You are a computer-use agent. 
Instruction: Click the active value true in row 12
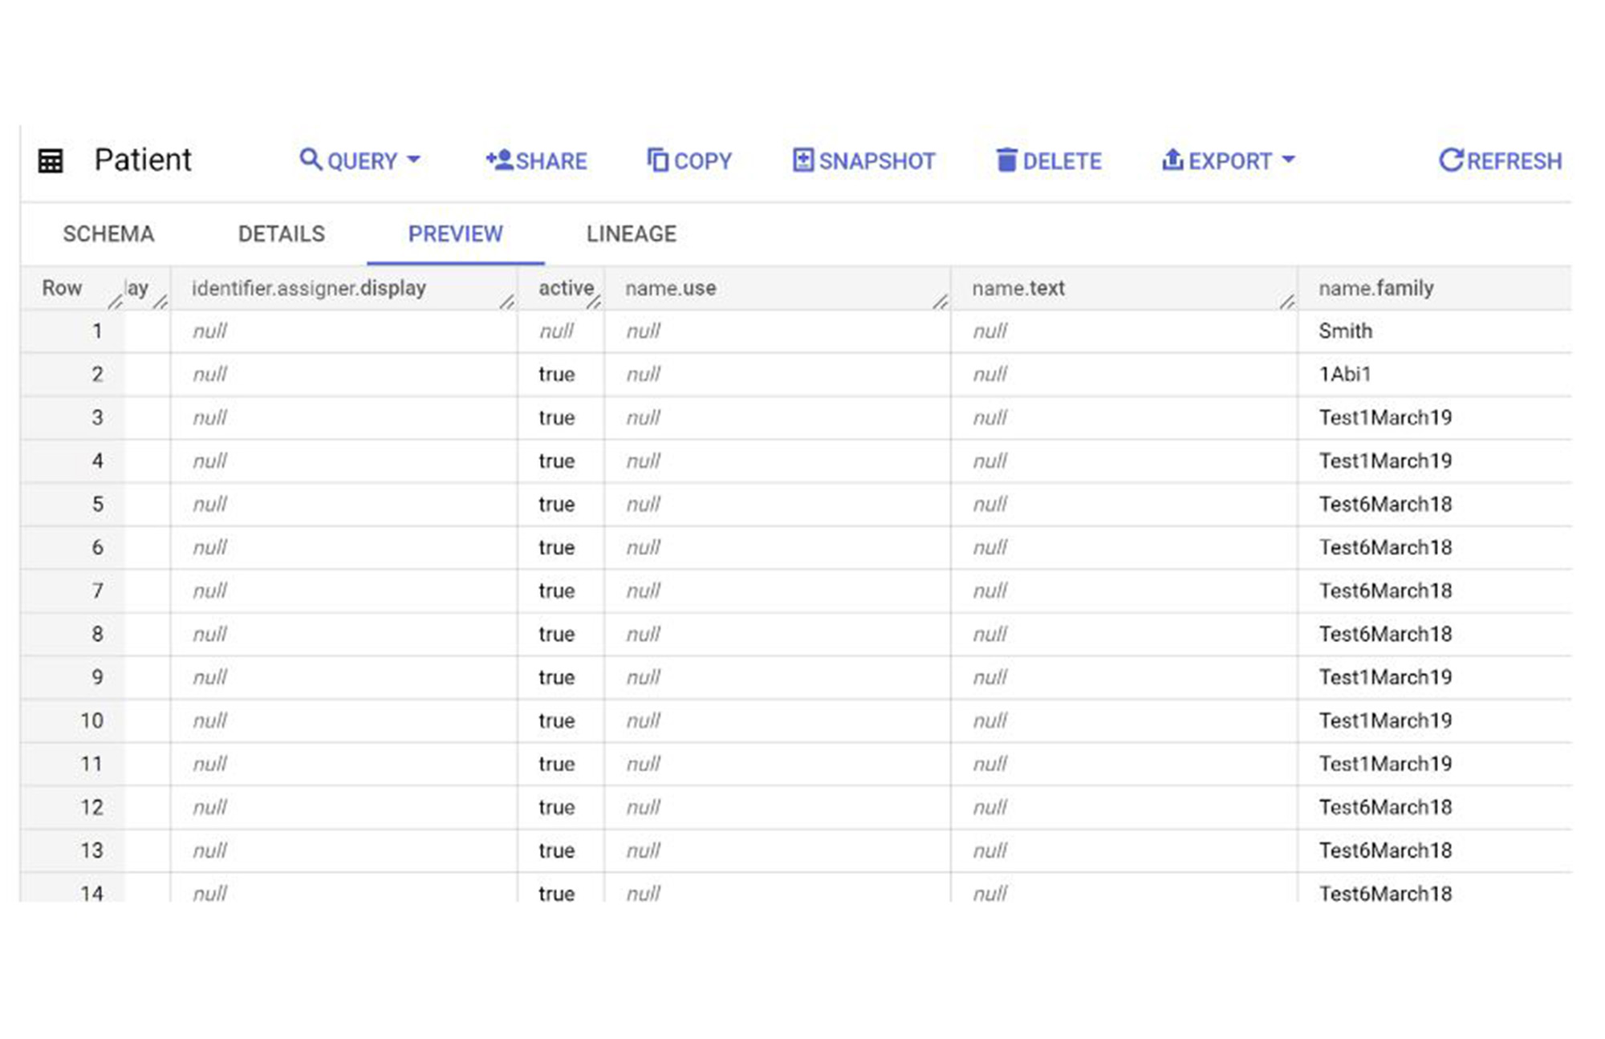557,808
